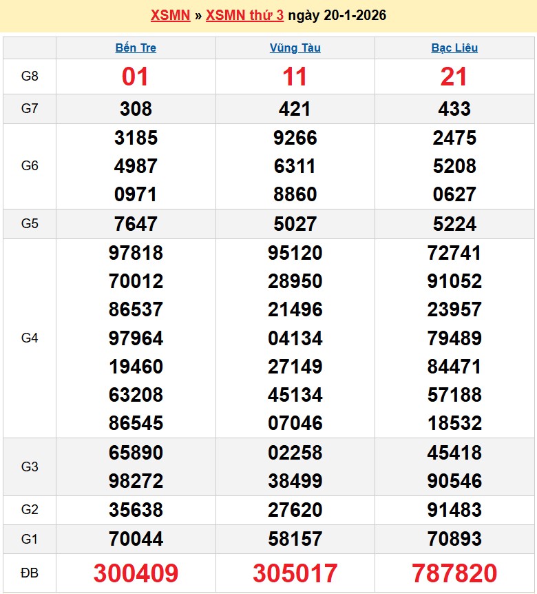Open the Bạc Liêu province link
Screen dimensions: 537x594
454,48
